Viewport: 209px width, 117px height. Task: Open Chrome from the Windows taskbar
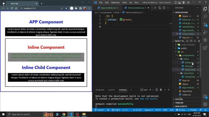(x=64, y=114)
